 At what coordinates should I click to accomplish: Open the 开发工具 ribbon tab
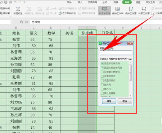click(x=150, y=2)
